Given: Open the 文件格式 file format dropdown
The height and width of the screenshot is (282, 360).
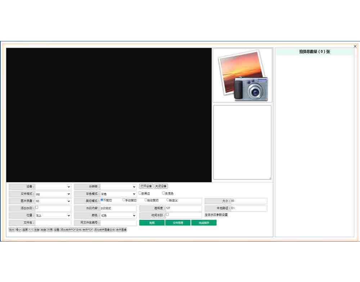Looking at the screenshot, I should click(53, 194).
